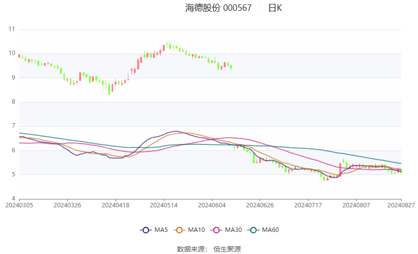Click the tall red candlestick before 20240807

tap(340, 170)
